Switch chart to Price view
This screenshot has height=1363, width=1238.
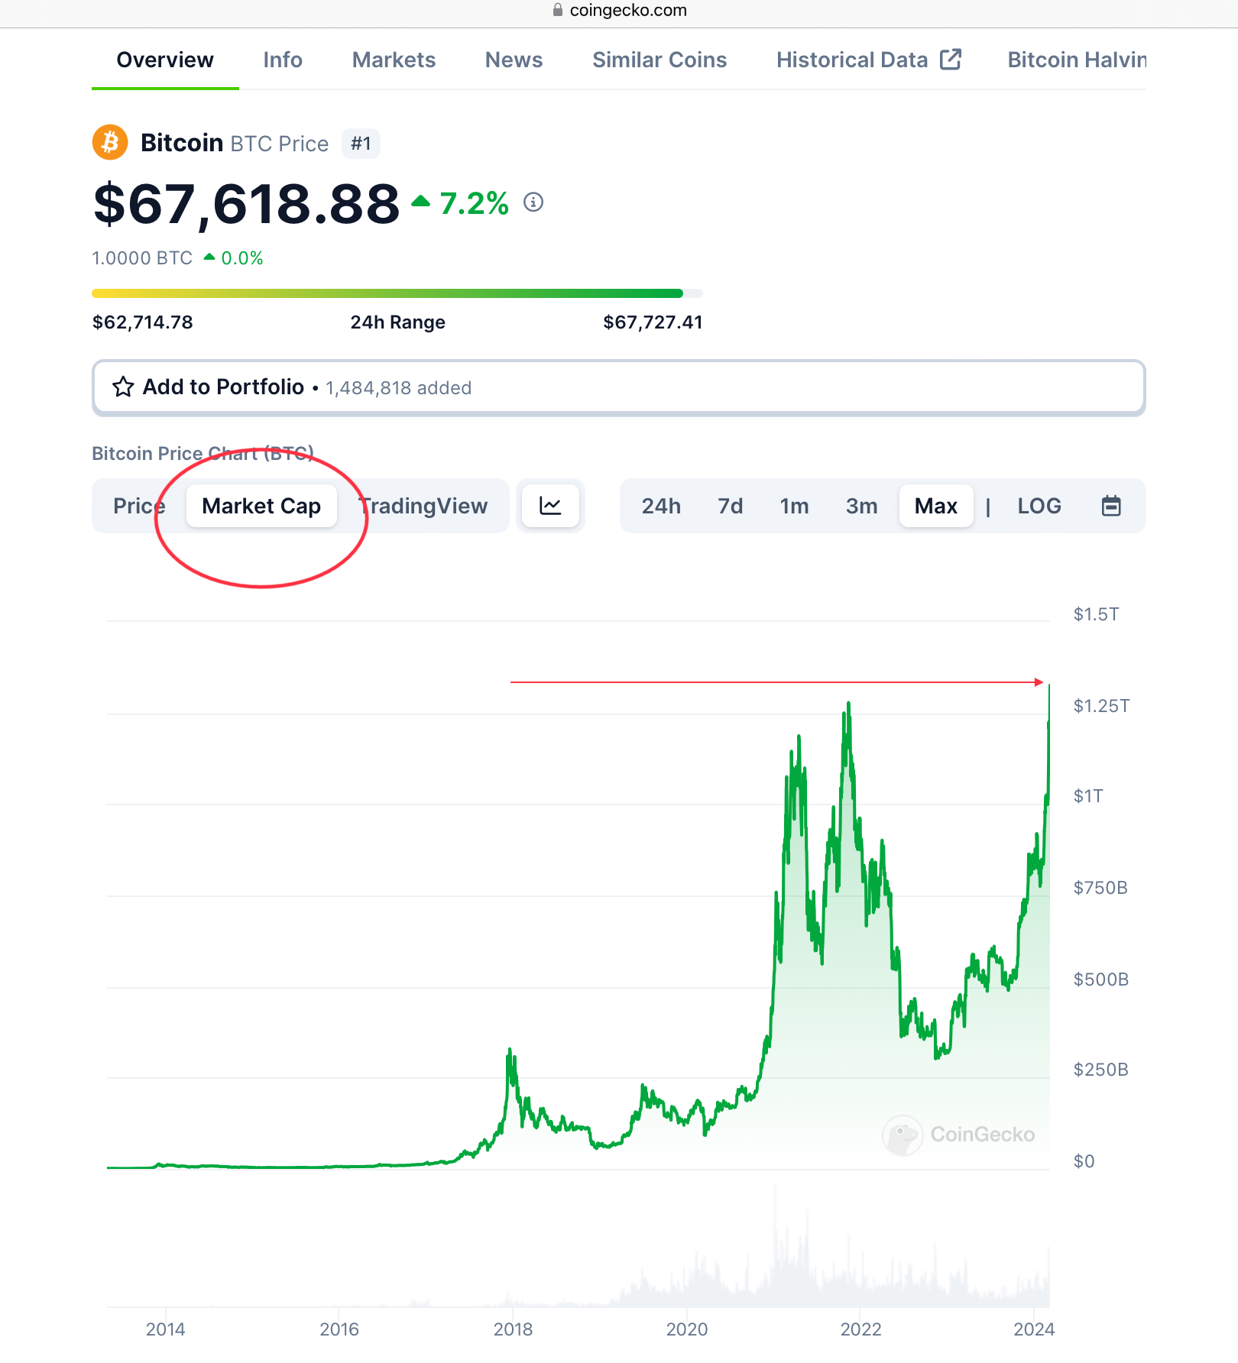coord(138,506)
